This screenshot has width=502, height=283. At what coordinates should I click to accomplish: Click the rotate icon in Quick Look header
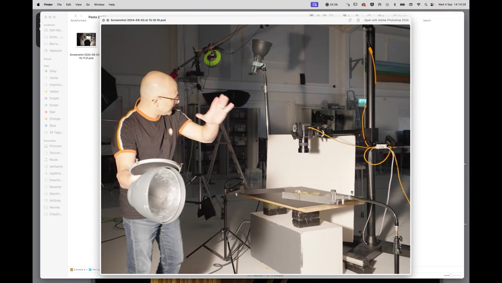pos(350,20)
